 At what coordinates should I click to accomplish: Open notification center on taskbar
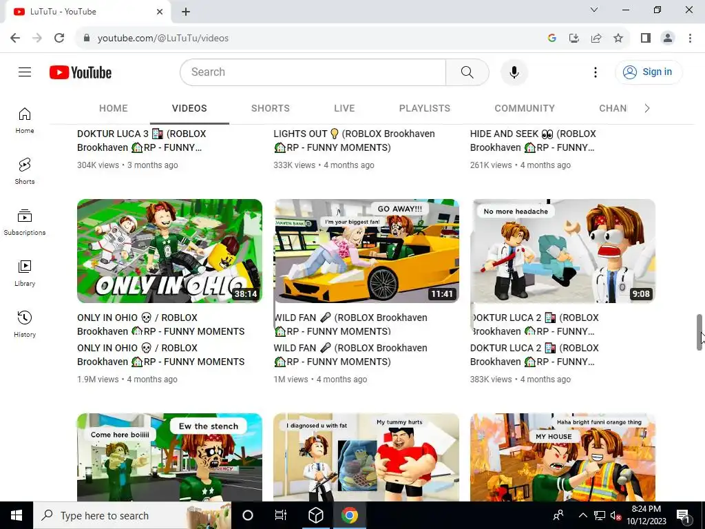point(683,515)
